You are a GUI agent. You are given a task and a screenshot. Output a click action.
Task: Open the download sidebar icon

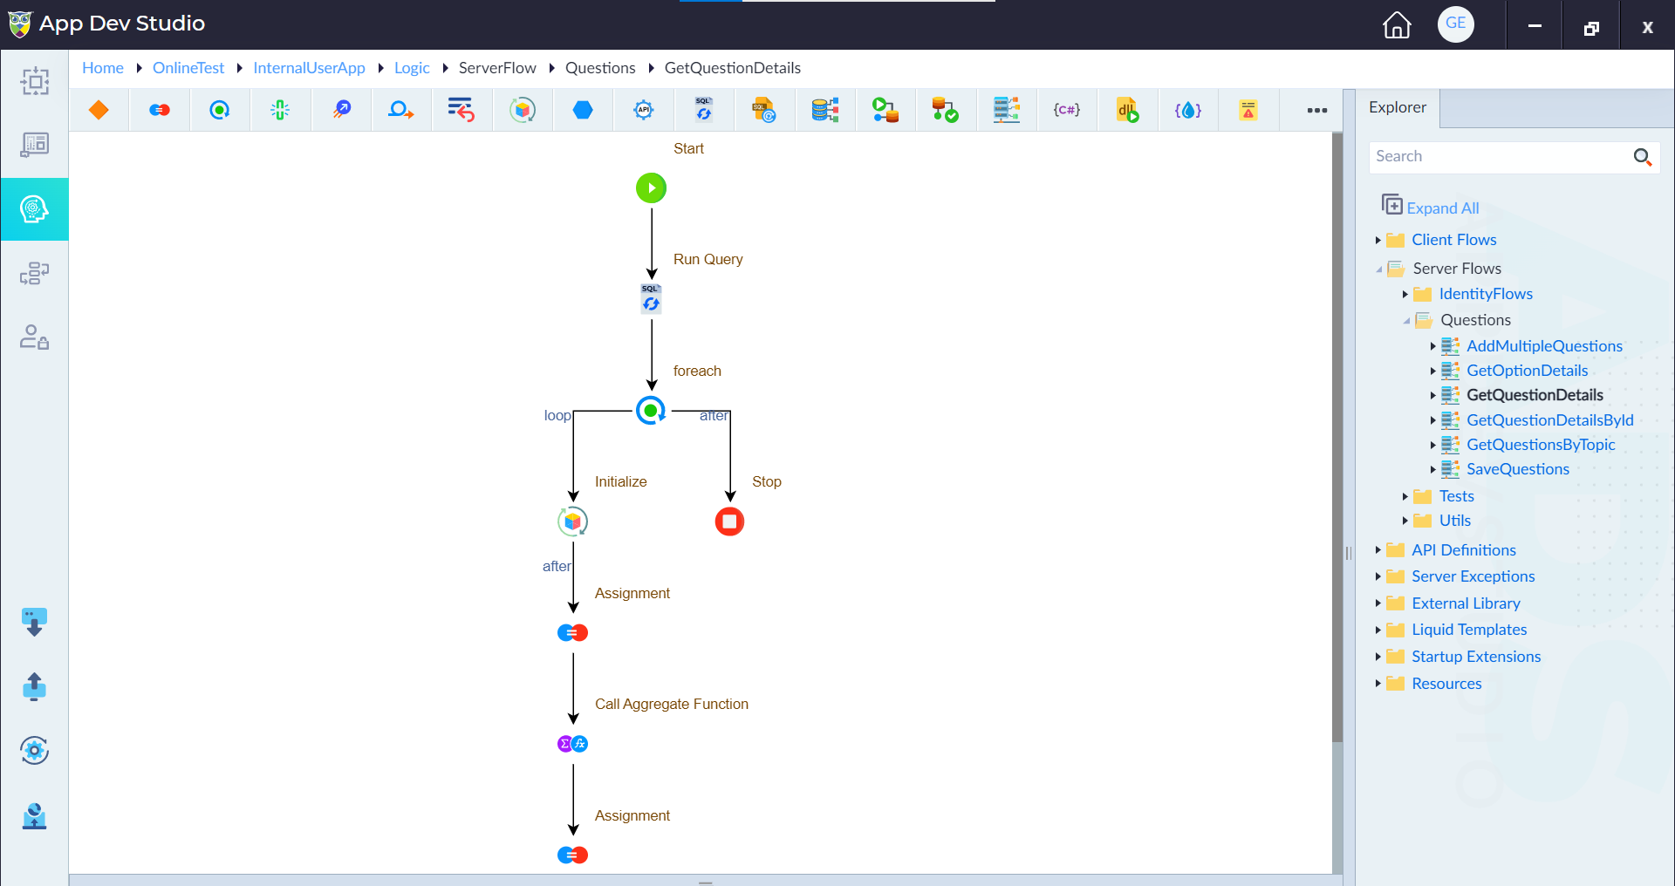pyautogui.click(x=34, y=623)
